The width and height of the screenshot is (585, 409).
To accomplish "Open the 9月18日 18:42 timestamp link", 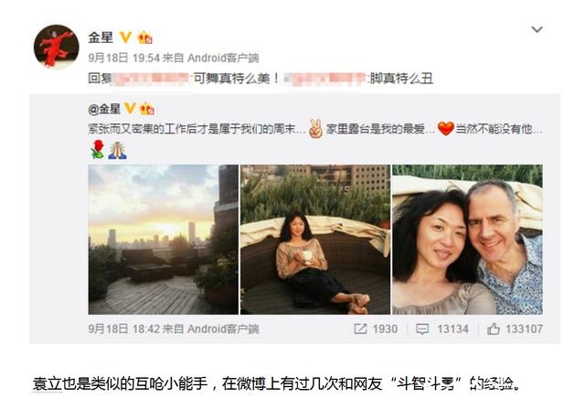I will click(x=124, y=328).
